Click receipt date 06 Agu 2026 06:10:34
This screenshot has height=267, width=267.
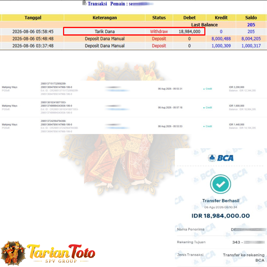[221, 207]
